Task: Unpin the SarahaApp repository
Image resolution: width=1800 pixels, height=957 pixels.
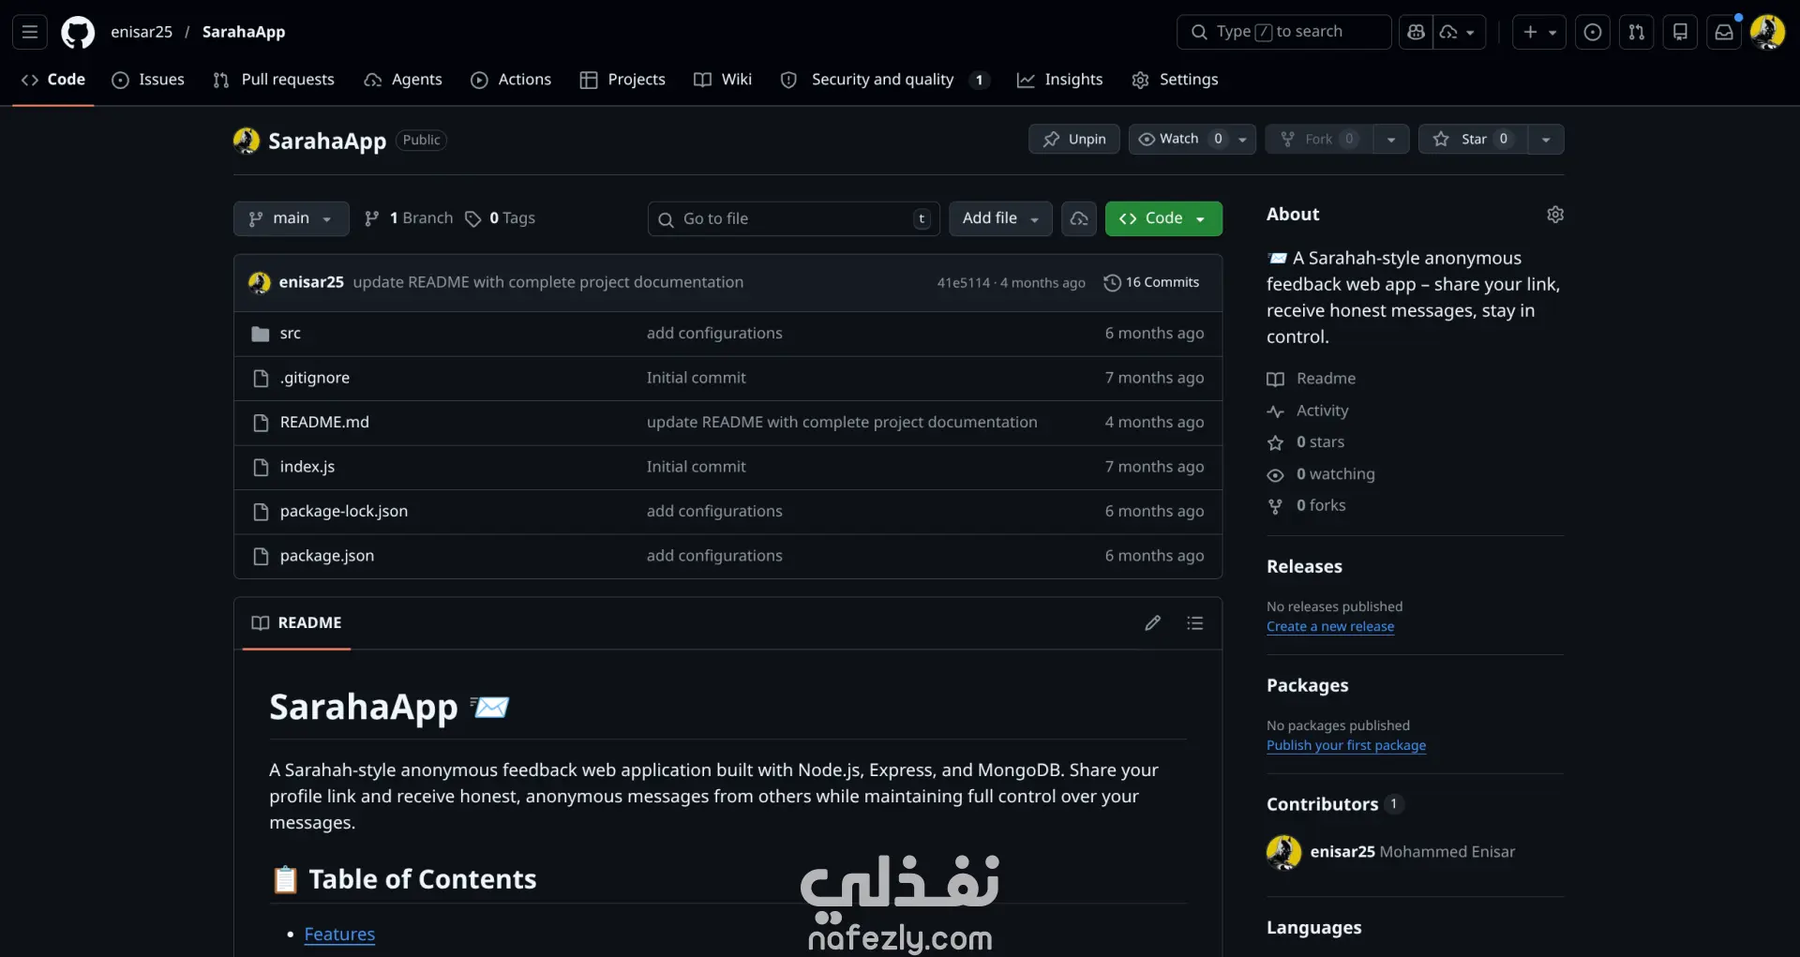Action: [x=1074, y=140]
